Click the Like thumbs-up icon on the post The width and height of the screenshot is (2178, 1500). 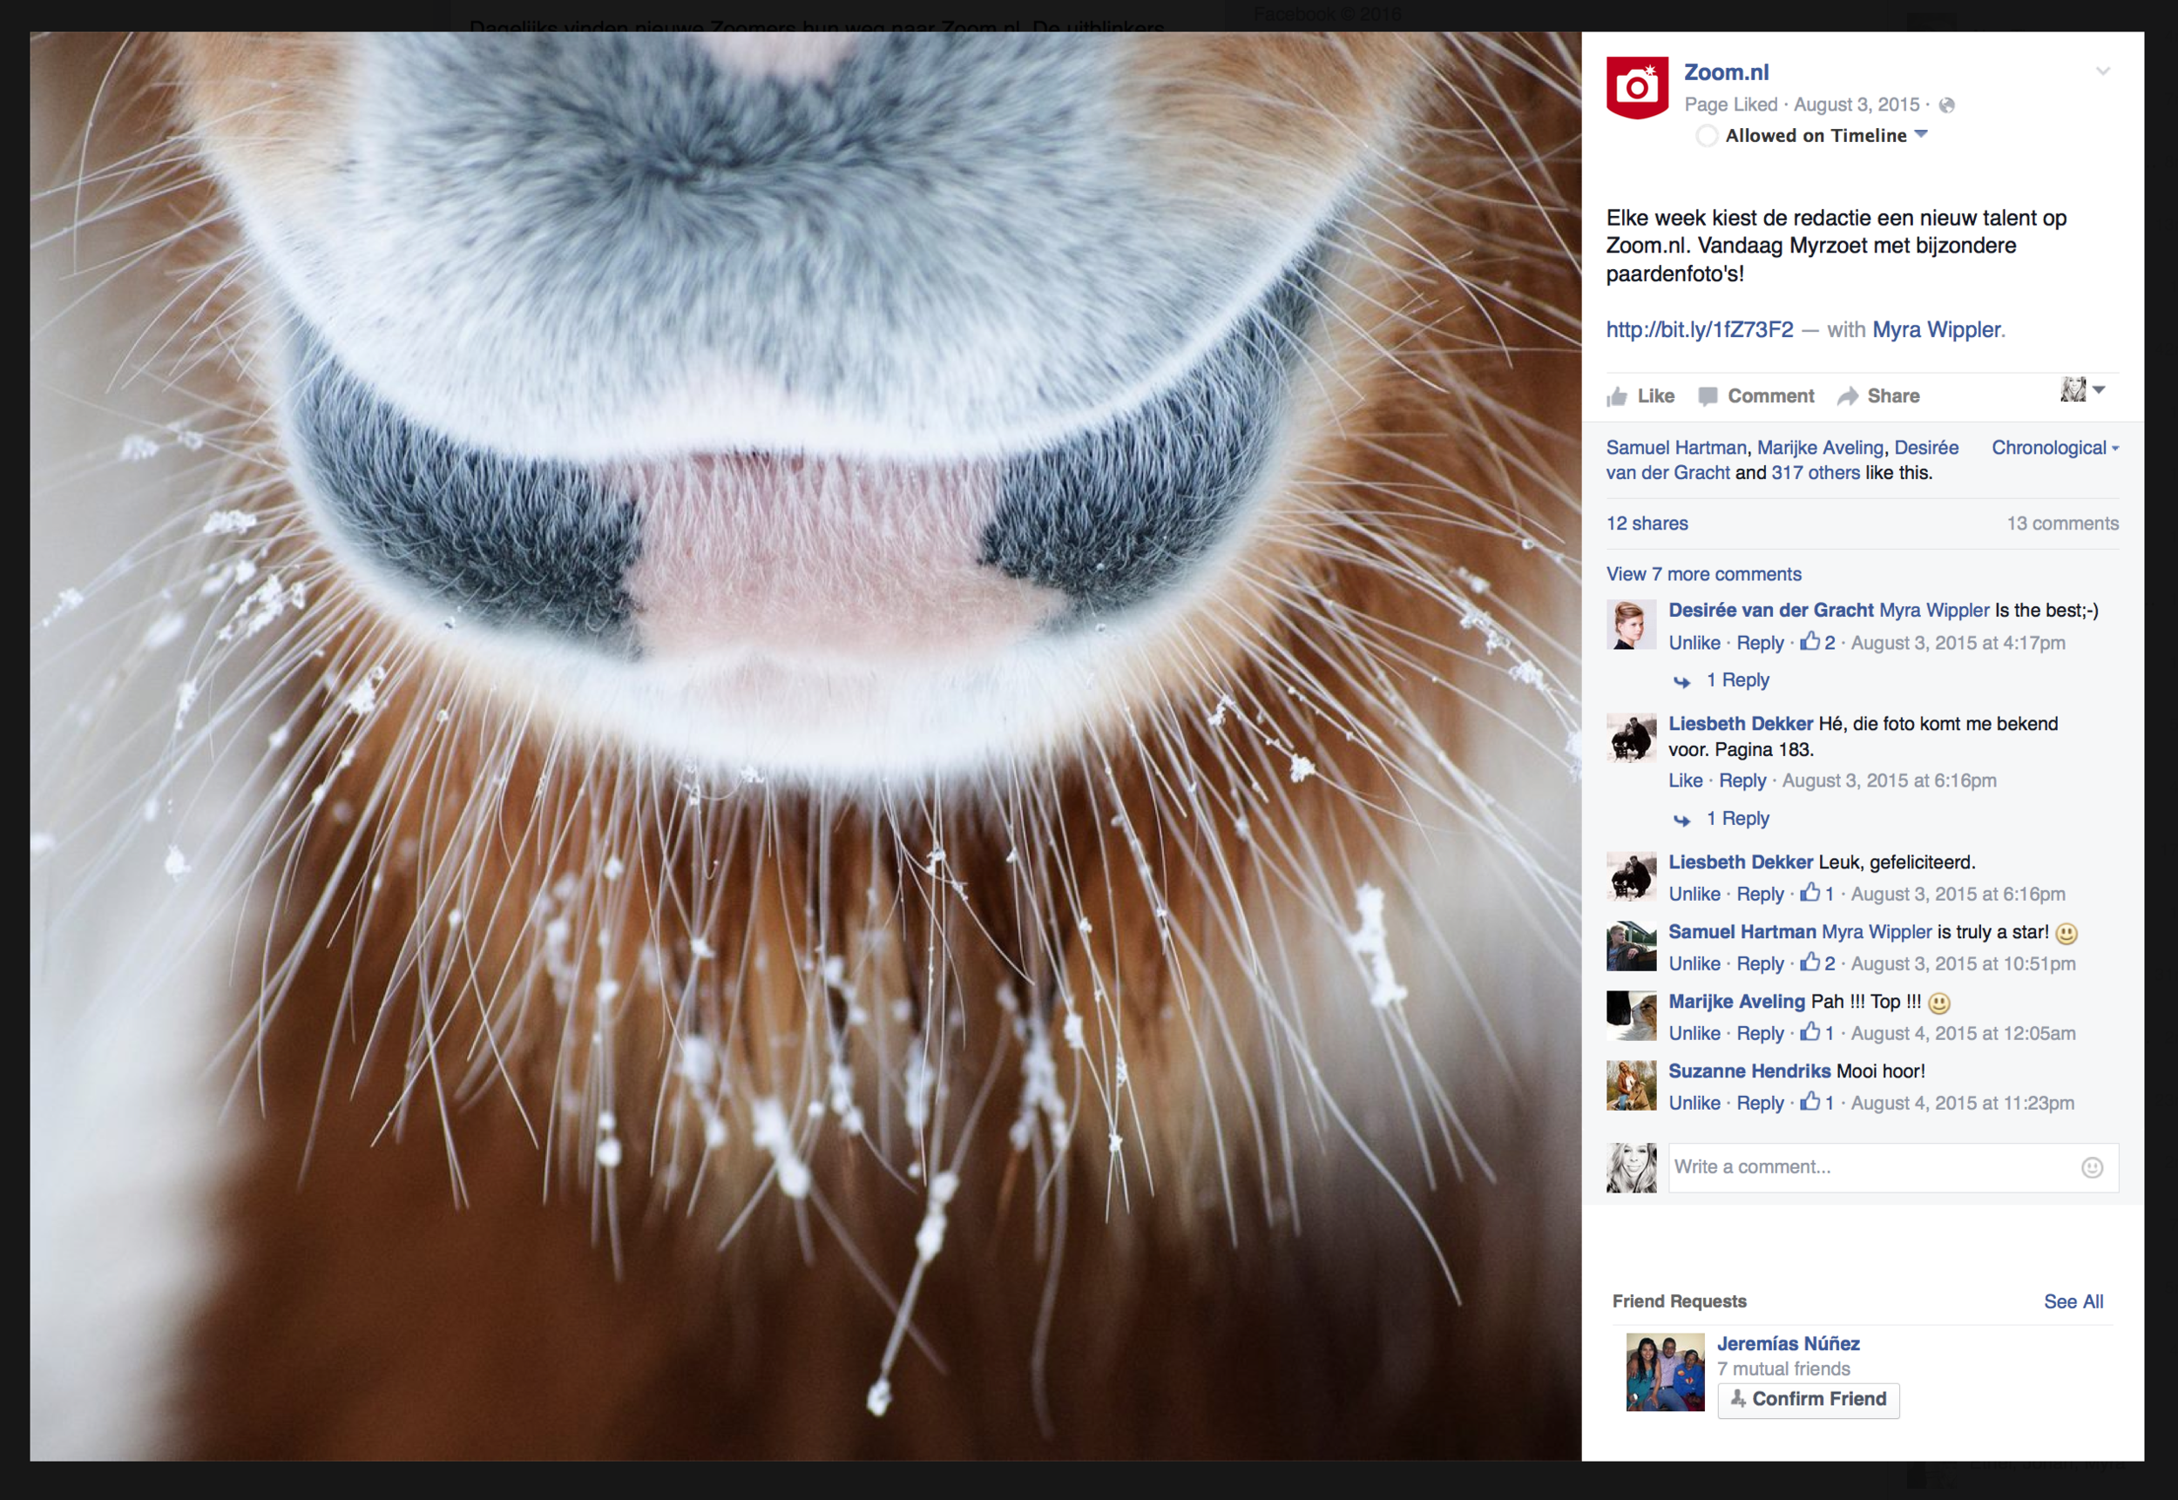click(1617, 396)
